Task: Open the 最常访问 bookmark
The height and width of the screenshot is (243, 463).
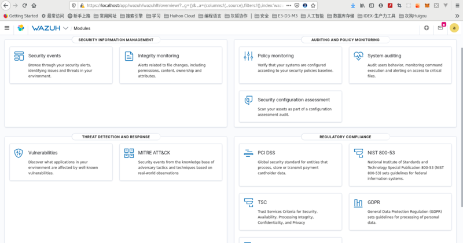Action: pos(53,16)
